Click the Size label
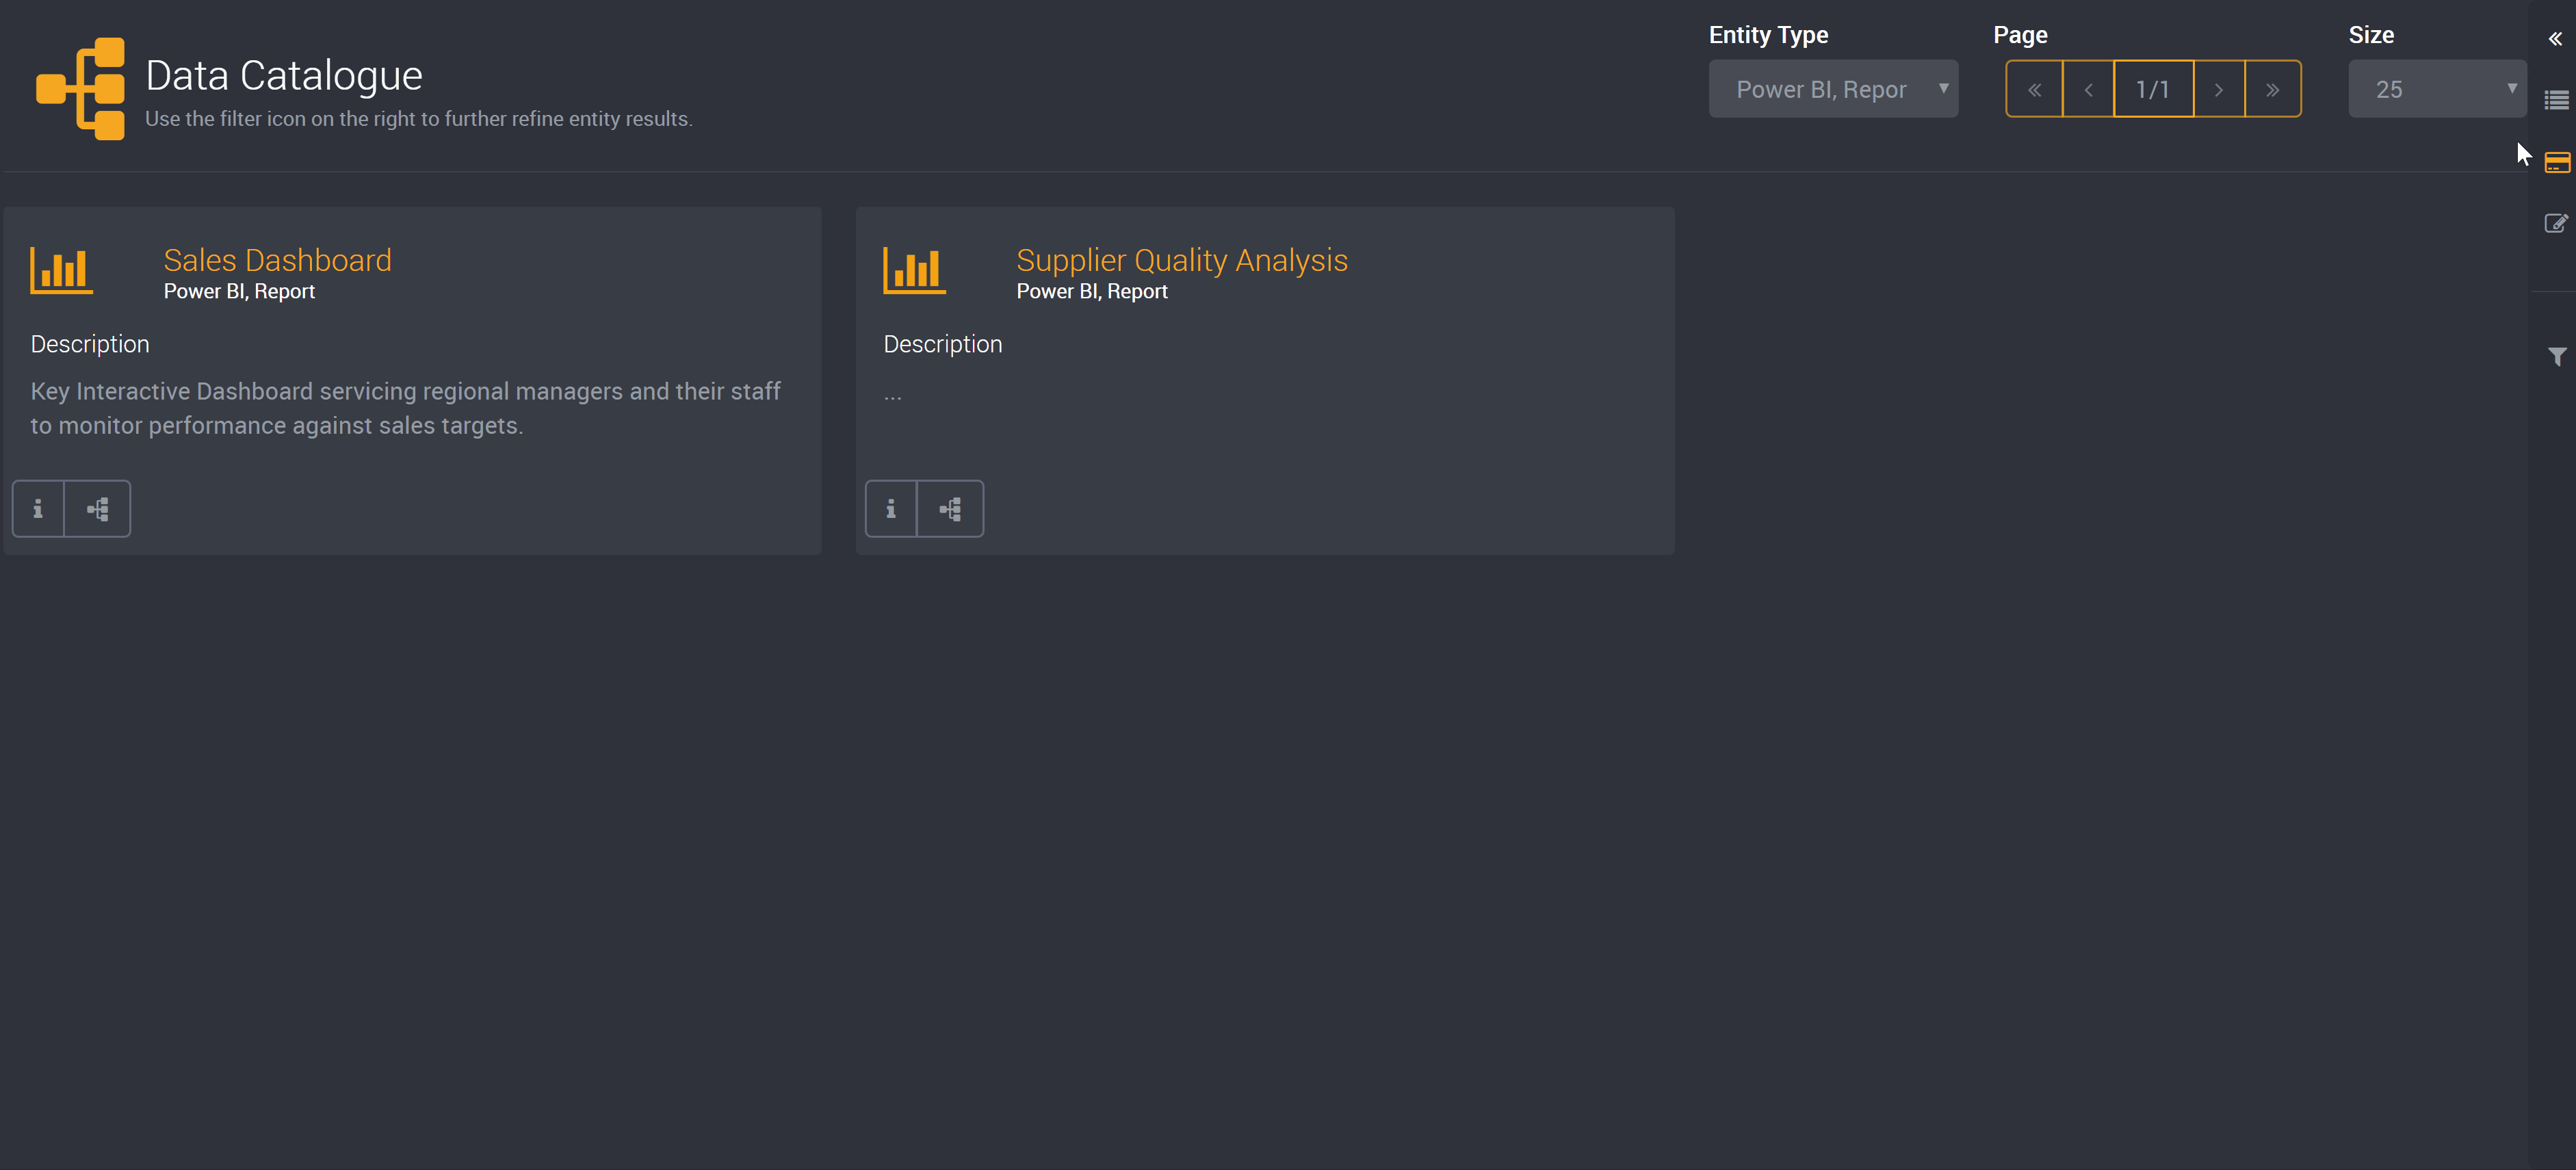This screenshot has height=1170, width=2576. point(2371,35)
